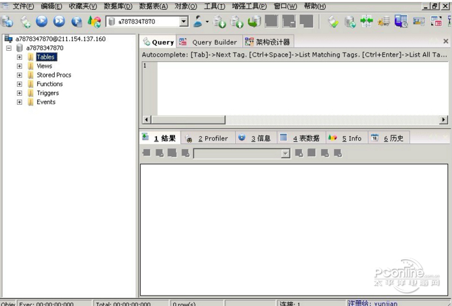
Task: Click the Views folder icon
Action: pyautogui.click(x=31, y=66)
